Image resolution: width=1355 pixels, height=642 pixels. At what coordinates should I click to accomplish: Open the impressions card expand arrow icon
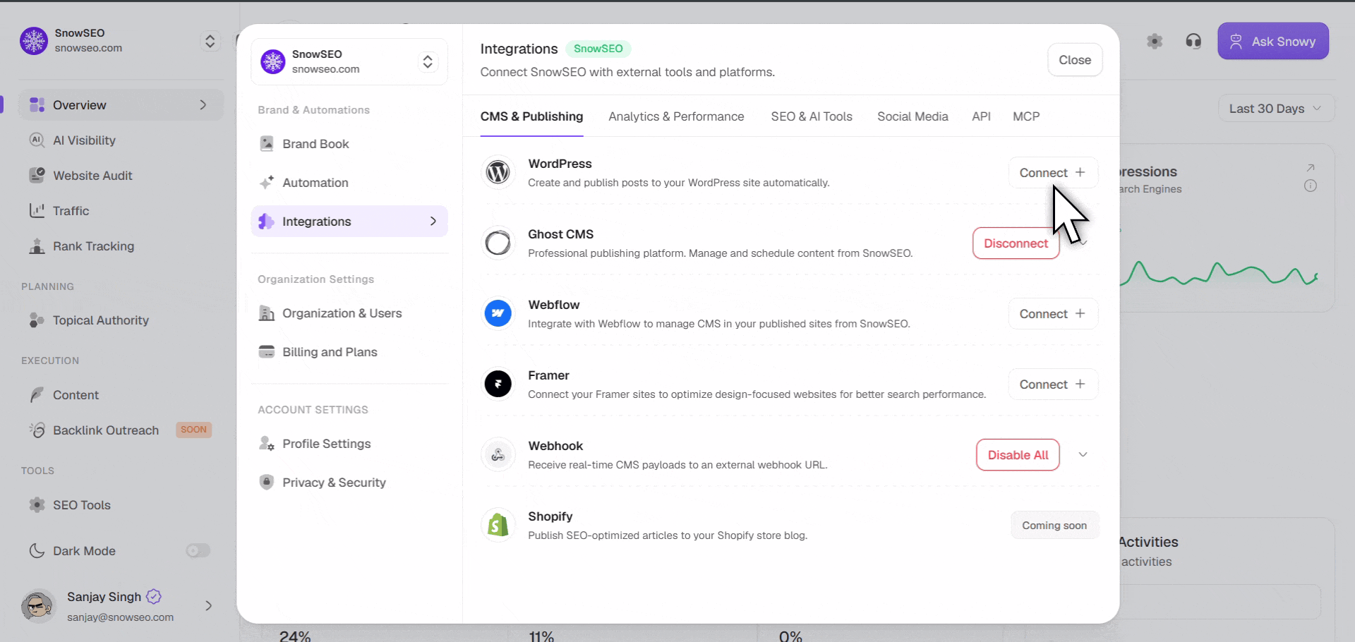[1311, 168]
